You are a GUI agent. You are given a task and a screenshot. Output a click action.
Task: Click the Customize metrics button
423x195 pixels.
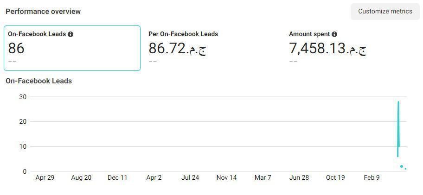coord(385,11)
